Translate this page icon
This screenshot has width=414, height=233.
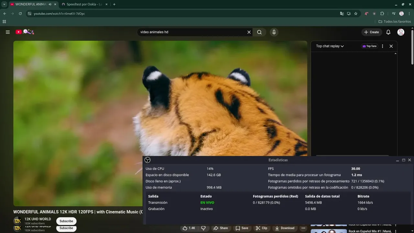tap(342, 14)
